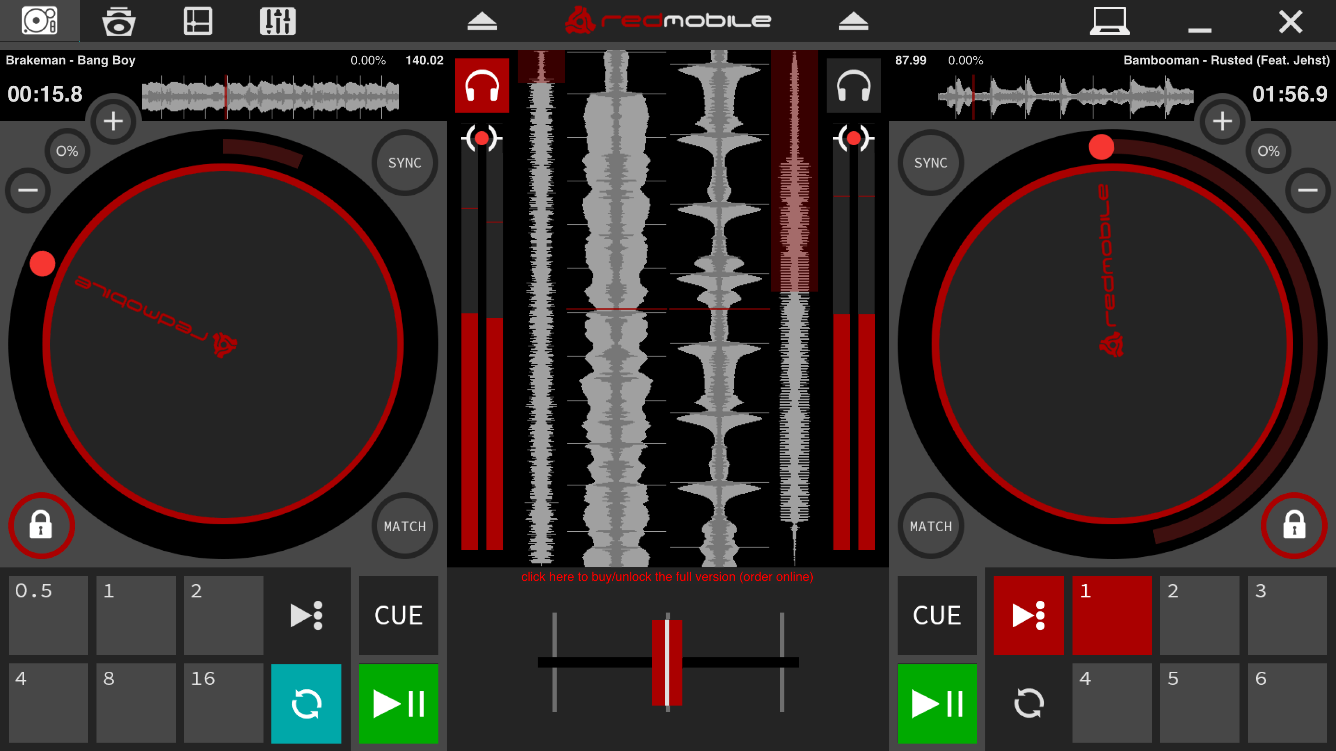Toggle right deck hot-cue mode icon
1336x751 pixels.
[1028, 615]
